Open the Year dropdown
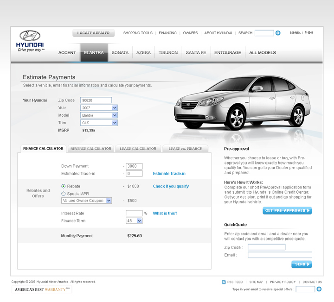 [115, 108]
